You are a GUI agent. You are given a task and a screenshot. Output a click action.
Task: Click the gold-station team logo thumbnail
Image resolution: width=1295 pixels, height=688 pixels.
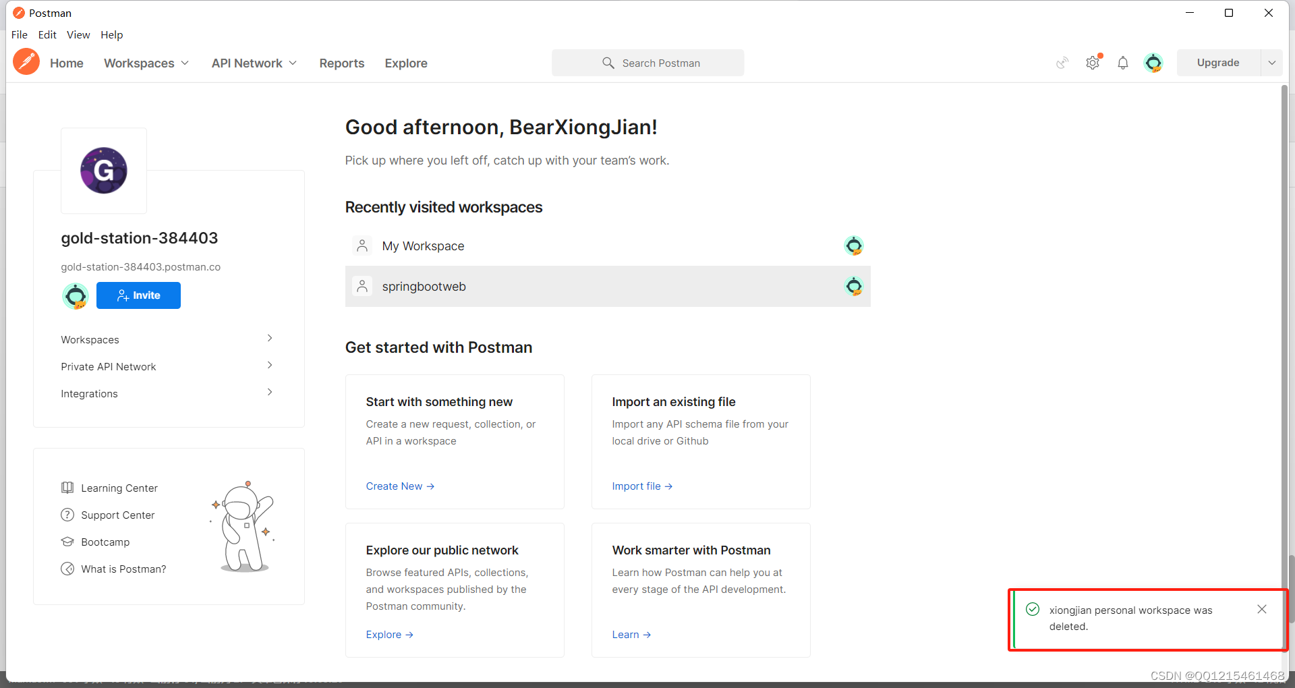[104, 171]
